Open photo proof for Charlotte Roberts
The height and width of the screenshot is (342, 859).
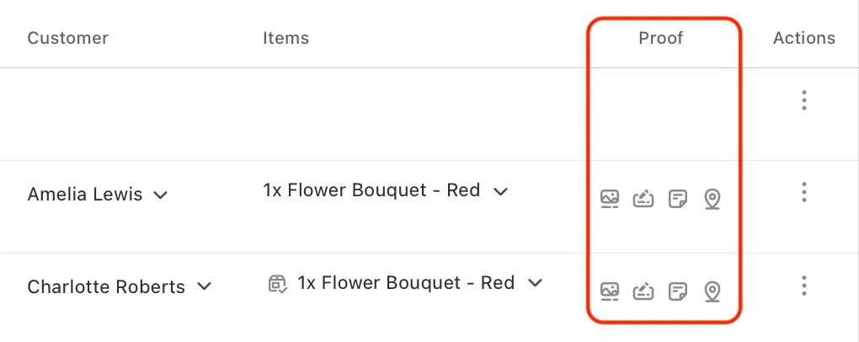[609, 291]
